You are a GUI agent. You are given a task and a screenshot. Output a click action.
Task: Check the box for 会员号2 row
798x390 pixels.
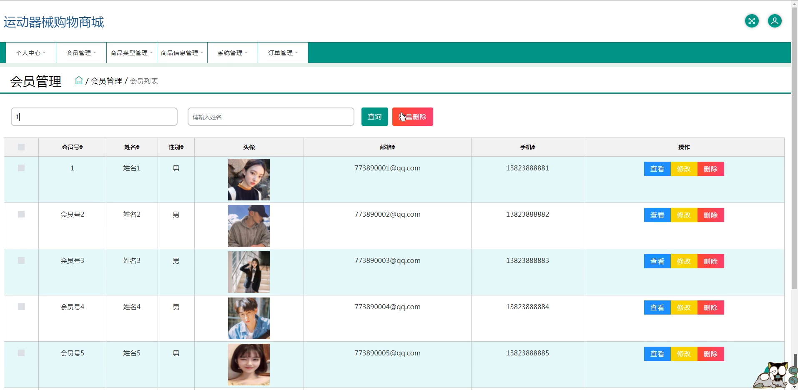click(21, 214)
